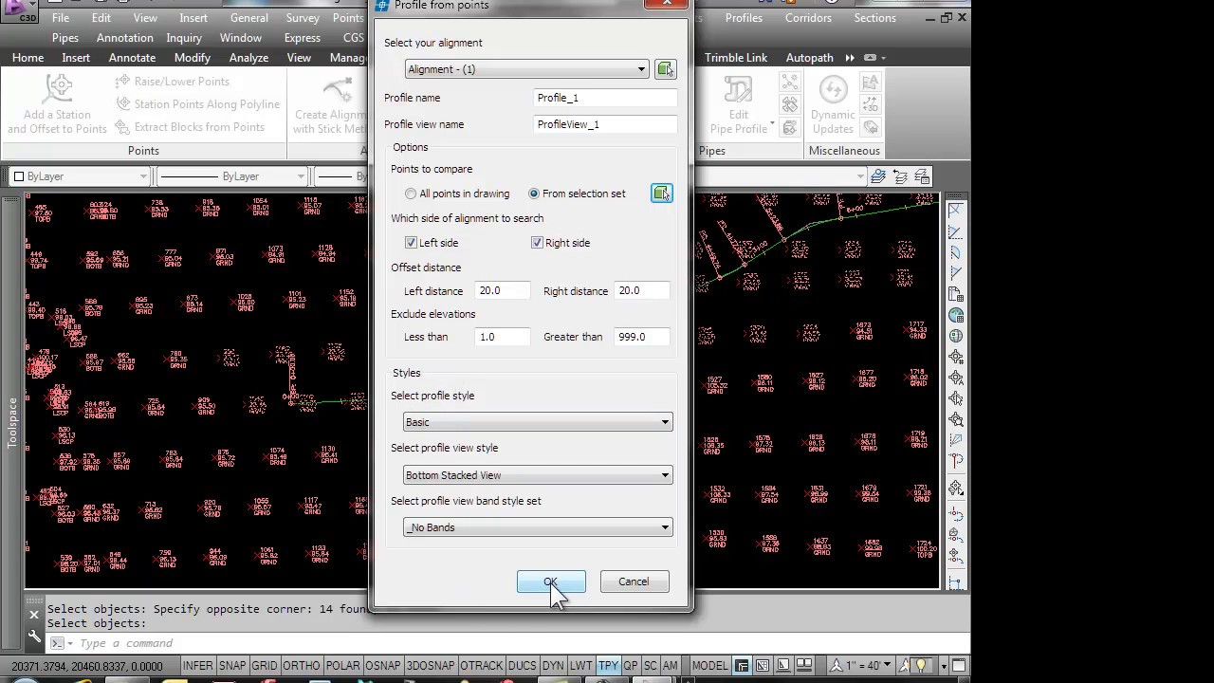Expand hidden ribbon tabs double-arrow
Screen dimensions: 1214x683
tap(850, 58)
